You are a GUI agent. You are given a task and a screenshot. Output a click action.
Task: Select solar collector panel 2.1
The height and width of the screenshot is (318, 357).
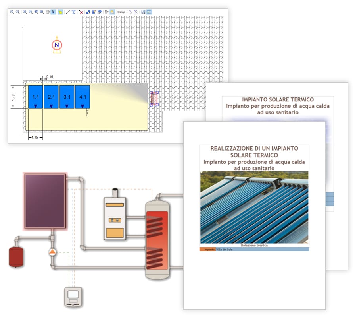click(x=51, y=97)
